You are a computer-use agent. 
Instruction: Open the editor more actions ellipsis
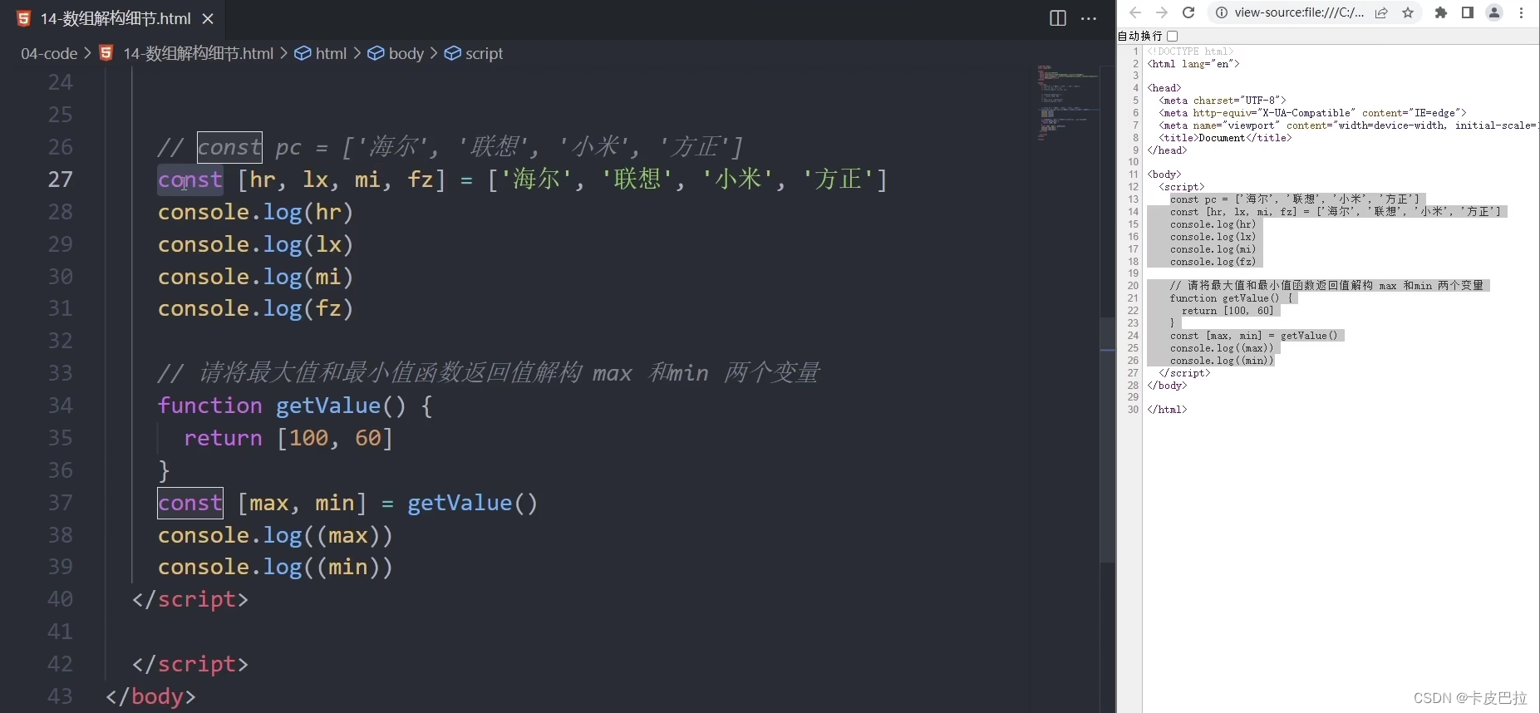coord(1089,18)
